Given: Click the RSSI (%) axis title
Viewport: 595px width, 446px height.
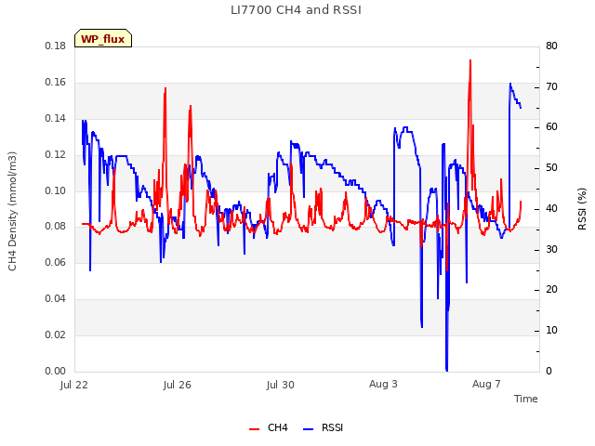Looking at the screenshot, I should click(582, 209).
